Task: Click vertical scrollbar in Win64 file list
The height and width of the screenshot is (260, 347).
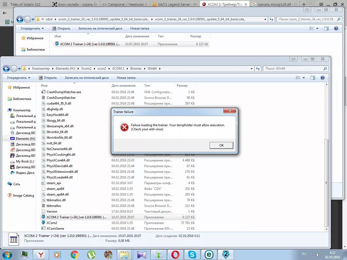Action: tap(326, 183)
